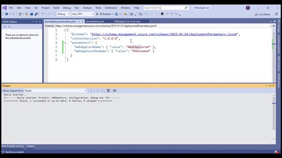Clear all output with Clear All icon
The width and height of the screenshot is (282, 158).
(x=108, y=91)
